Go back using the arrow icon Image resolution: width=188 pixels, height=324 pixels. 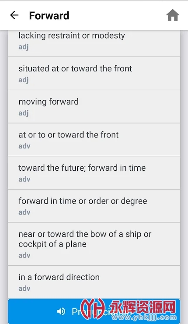(x=14, y=15)
